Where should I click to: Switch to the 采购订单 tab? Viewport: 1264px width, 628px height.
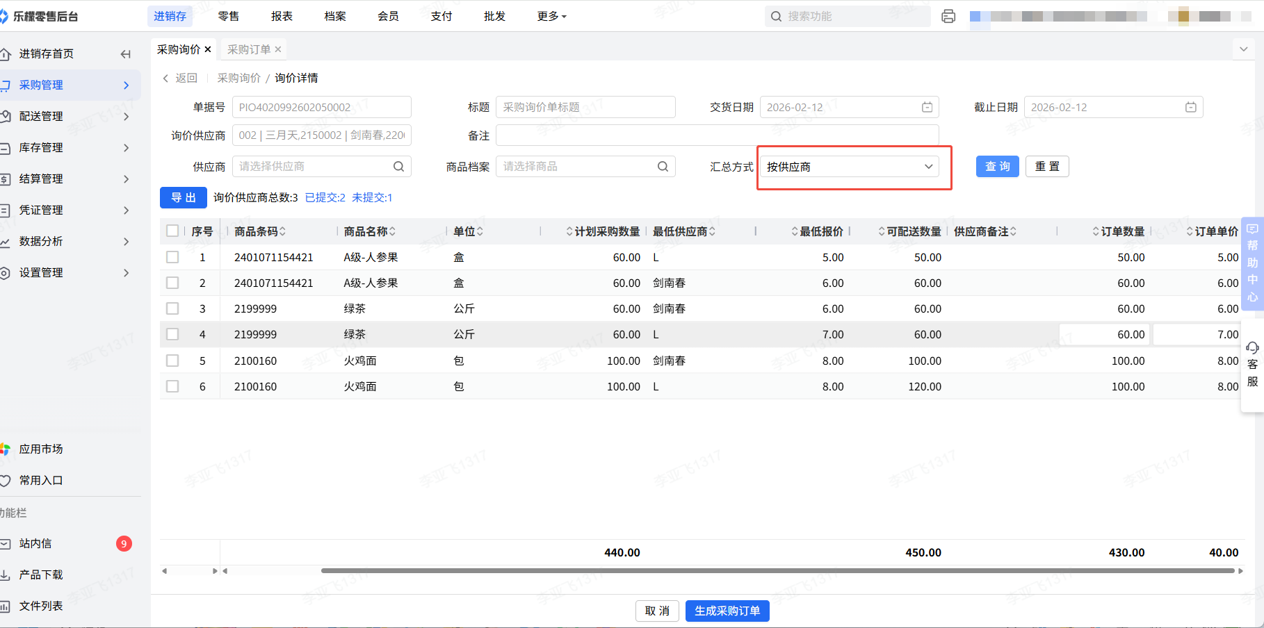click(x=249, y=49)
